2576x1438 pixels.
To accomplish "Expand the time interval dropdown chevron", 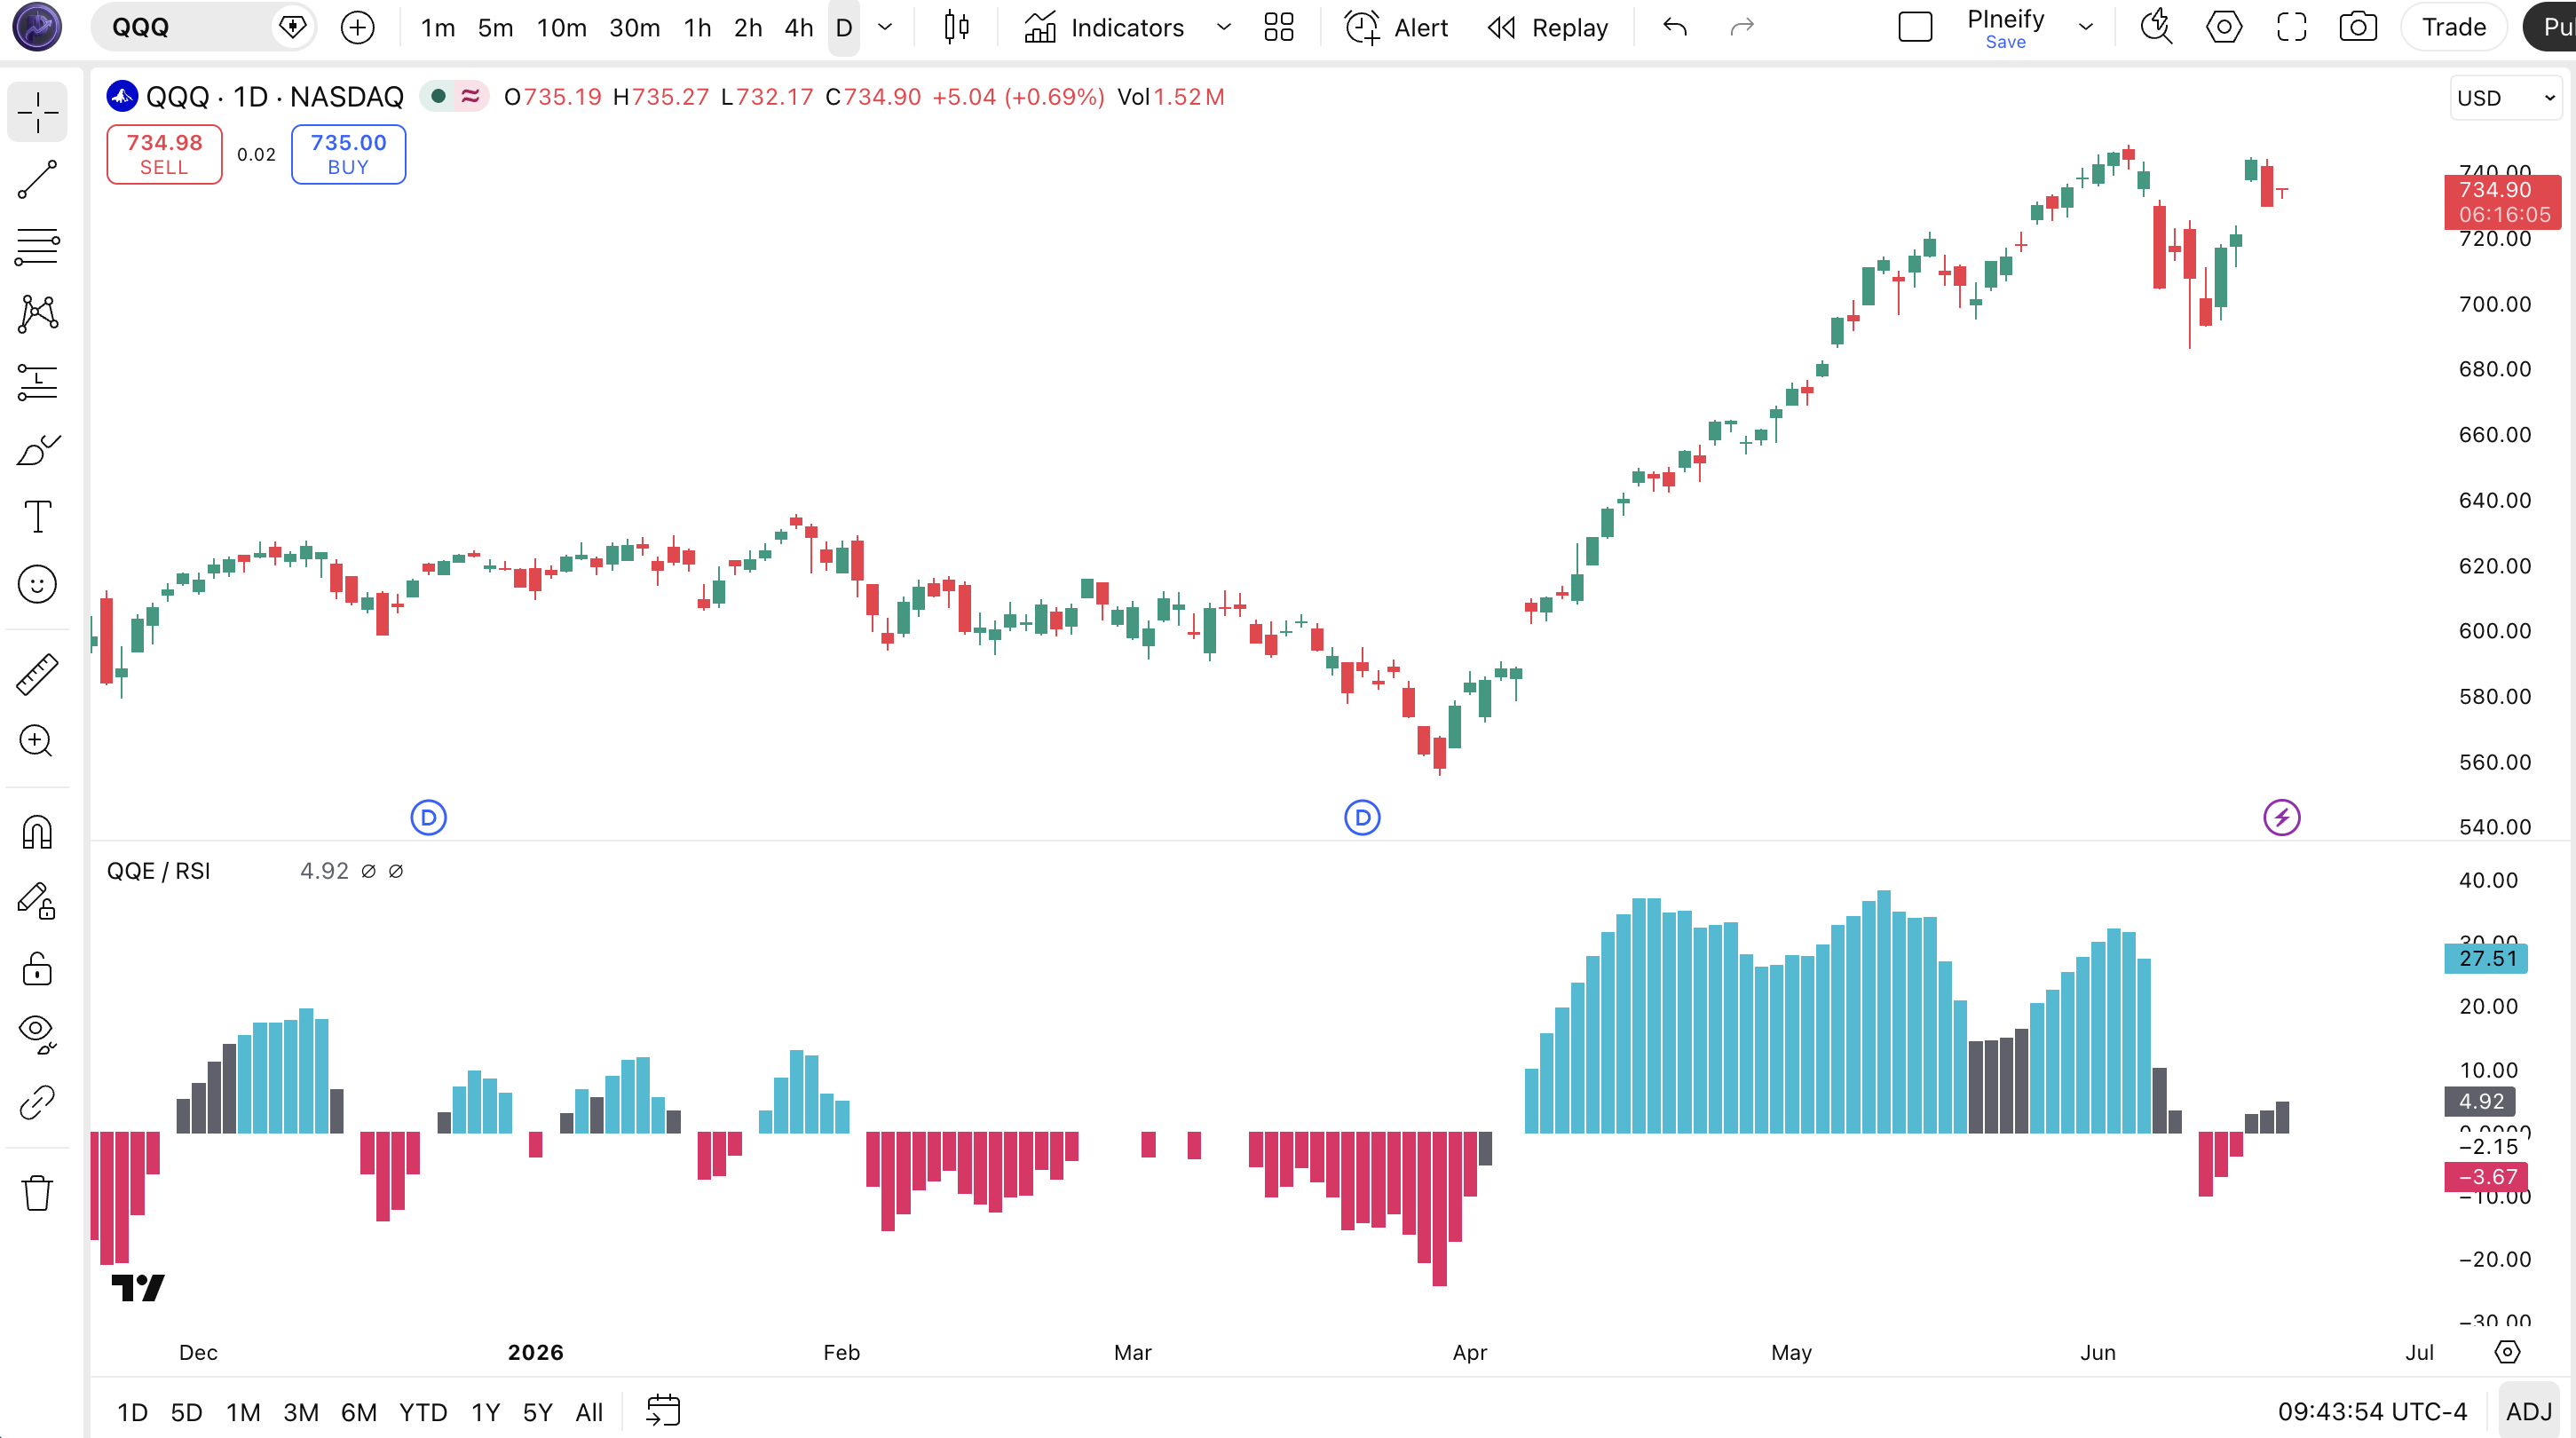I will (x=885, y=27).
